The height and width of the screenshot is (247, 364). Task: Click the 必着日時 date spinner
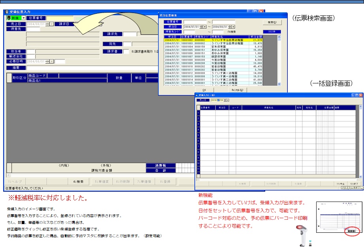47,62
